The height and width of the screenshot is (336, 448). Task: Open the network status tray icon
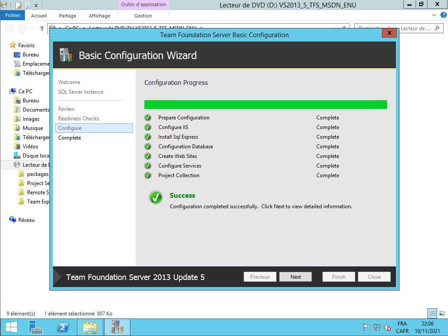coord(377,327)
